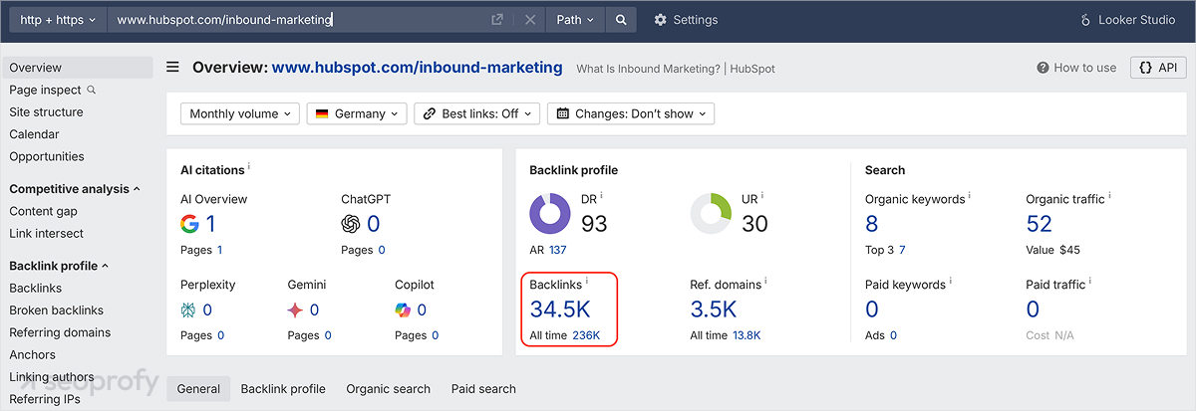This screenshot has height=411, width=1196.
Task: Open the Germany country dropdown
Action: pos(357,113)
